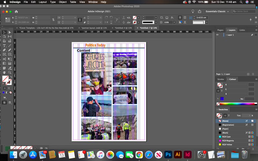Switch to Untitled-4 document tab
258x161 pixels.
124,28
